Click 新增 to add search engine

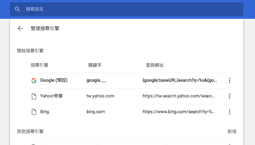[x=232, y=131]
